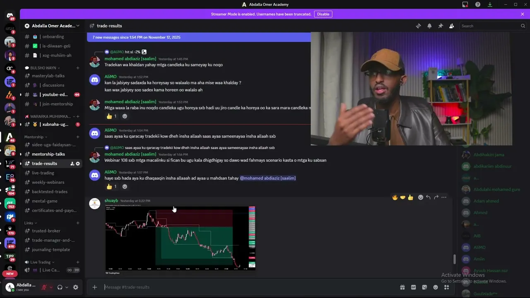The image size is (530, 298).
Task: Select the mentorship-talks channel
Action: coord(48,154)
